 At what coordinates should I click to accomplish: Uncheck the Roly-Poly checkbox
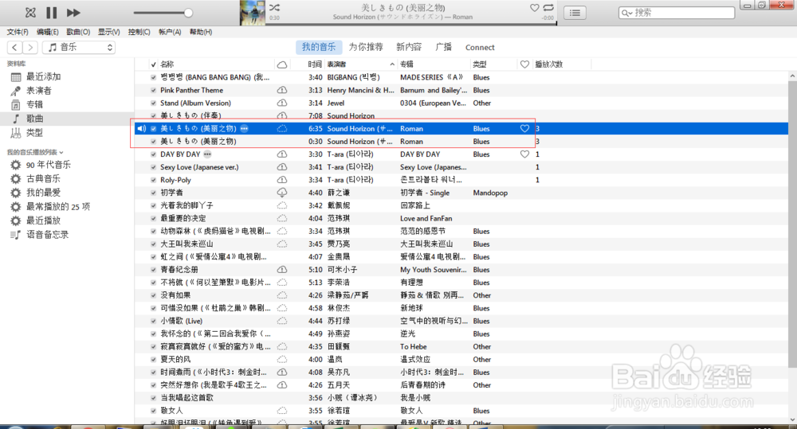click(x=154, y=180)
